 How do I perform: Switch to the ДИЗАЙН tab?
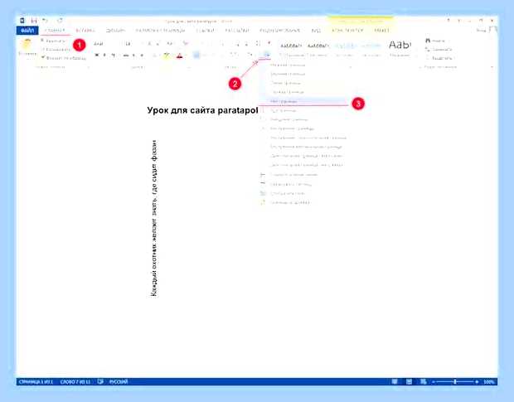pyautogui.click(x=115, y=31)
